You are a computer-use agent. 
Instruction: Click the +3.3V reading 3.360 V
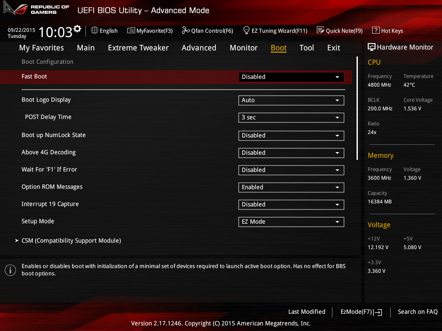tap(376, 271)
